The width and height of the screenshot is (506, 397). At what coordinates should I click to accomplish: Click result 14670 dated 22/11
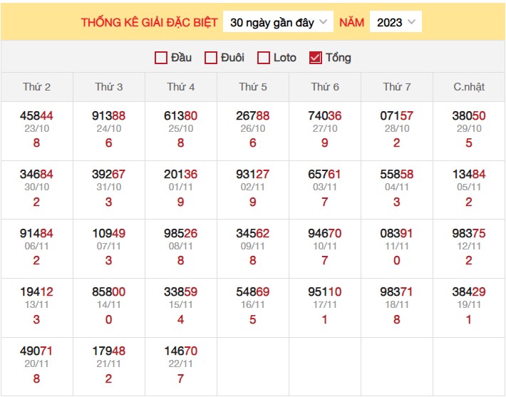point(180,351)
